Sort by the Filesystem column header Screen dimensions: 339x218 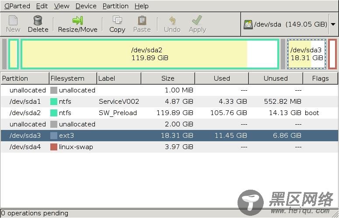(73, 78)
